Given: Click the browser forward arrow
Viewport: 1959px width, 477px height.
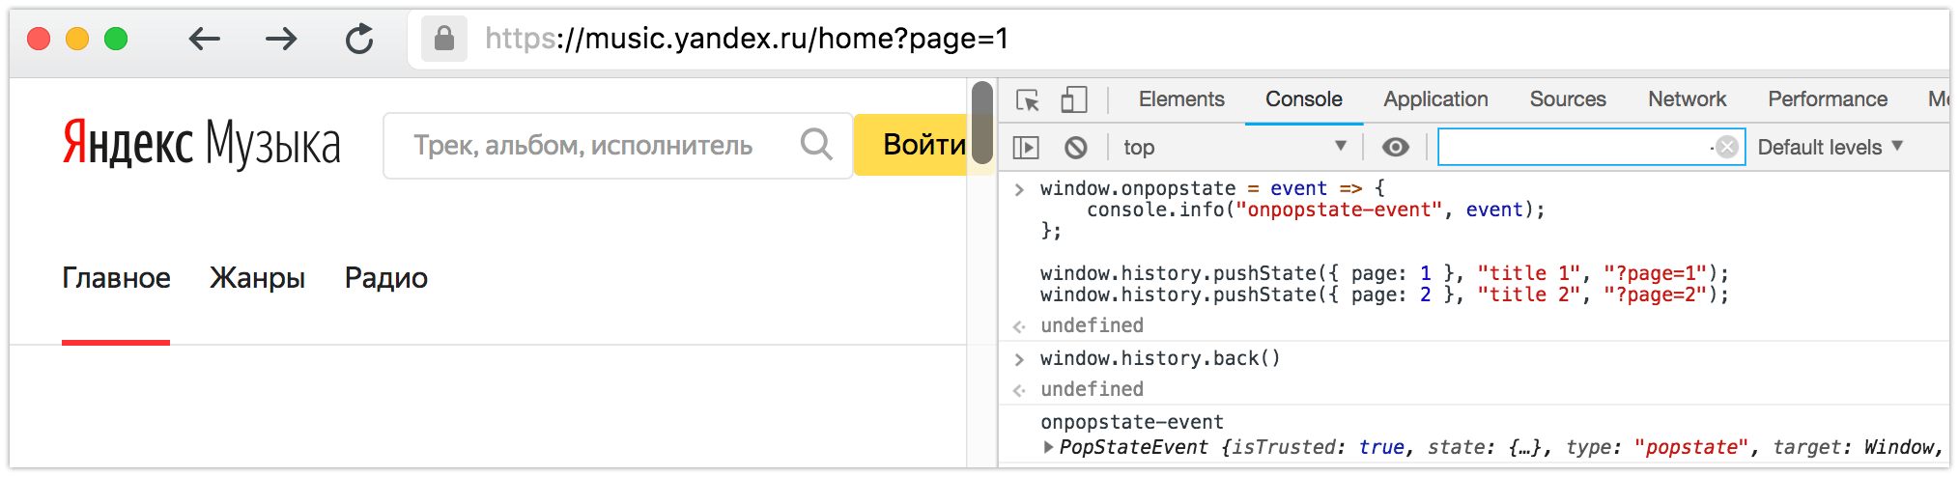Looking at the screenshot, I should coord(281,39).
